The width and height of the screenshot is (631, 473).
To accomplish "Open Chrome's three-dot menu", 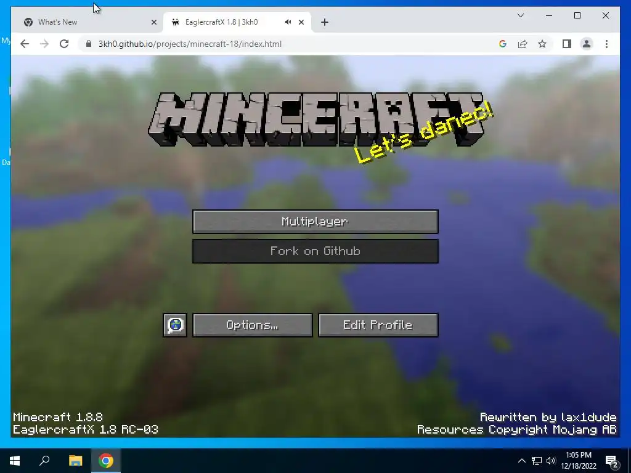I will point(606,44).
